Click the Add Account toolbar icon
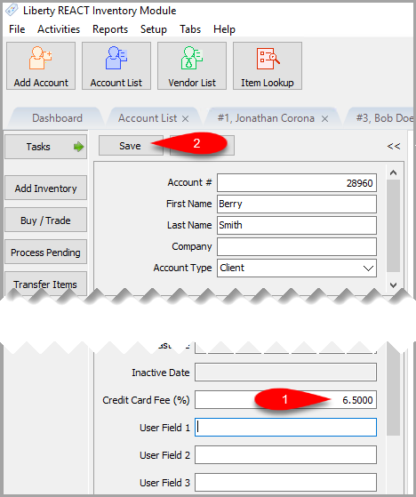The image size is (416, 497). pos(41,66)
